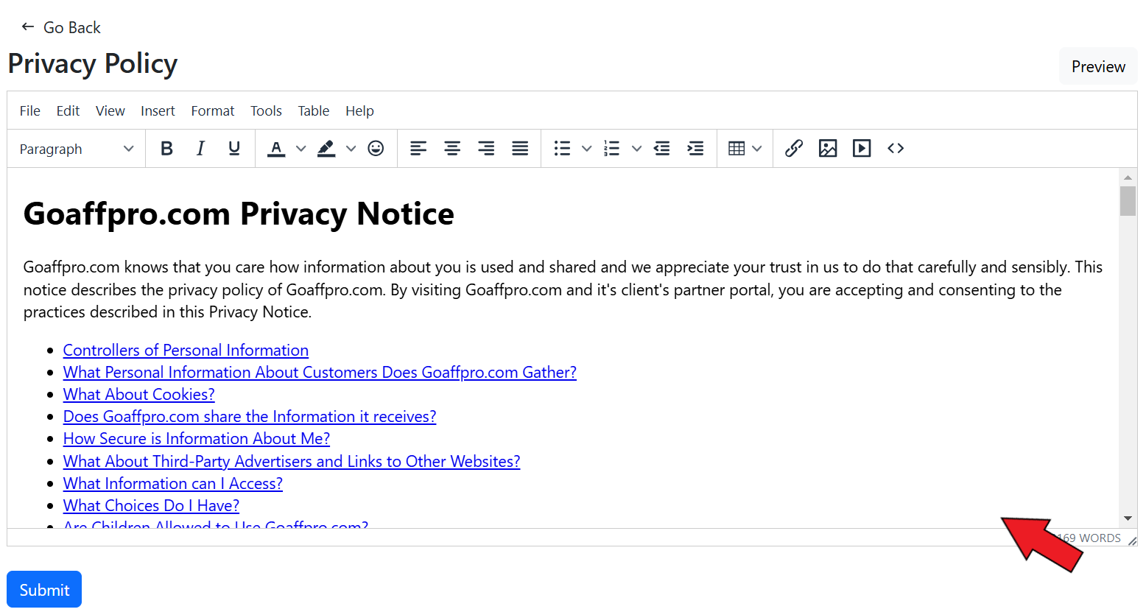The height and width of the screenshot is (612, 1146).
Task: Toggle italic formatting
Action: click(200, 149)
